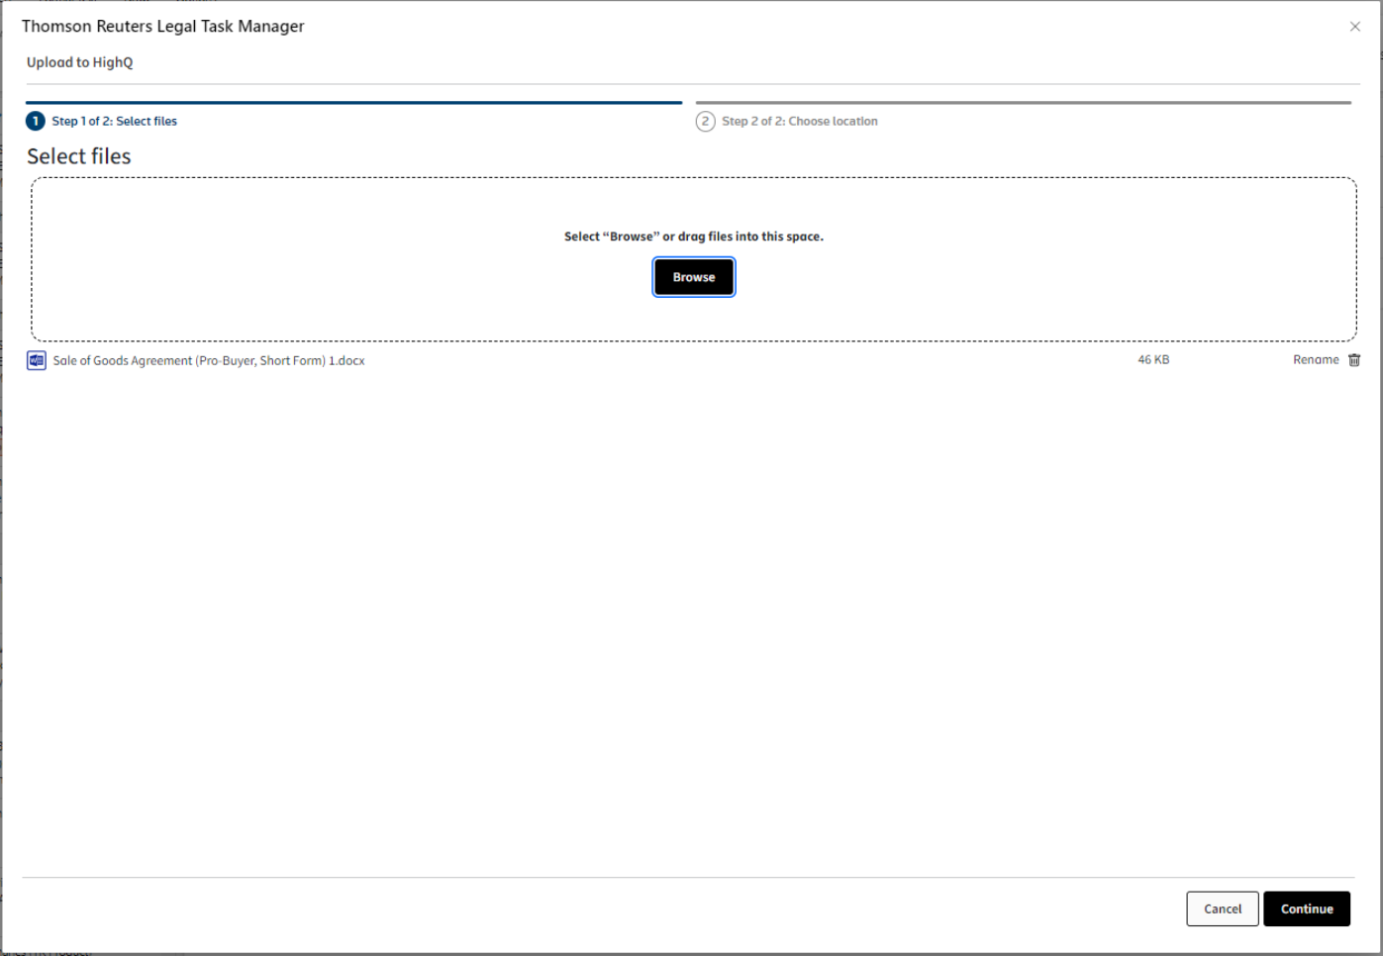Switch to "Step 2 of 2: Choose location"
This screenshot has width=1383, height=956.
tap(799, 121)
